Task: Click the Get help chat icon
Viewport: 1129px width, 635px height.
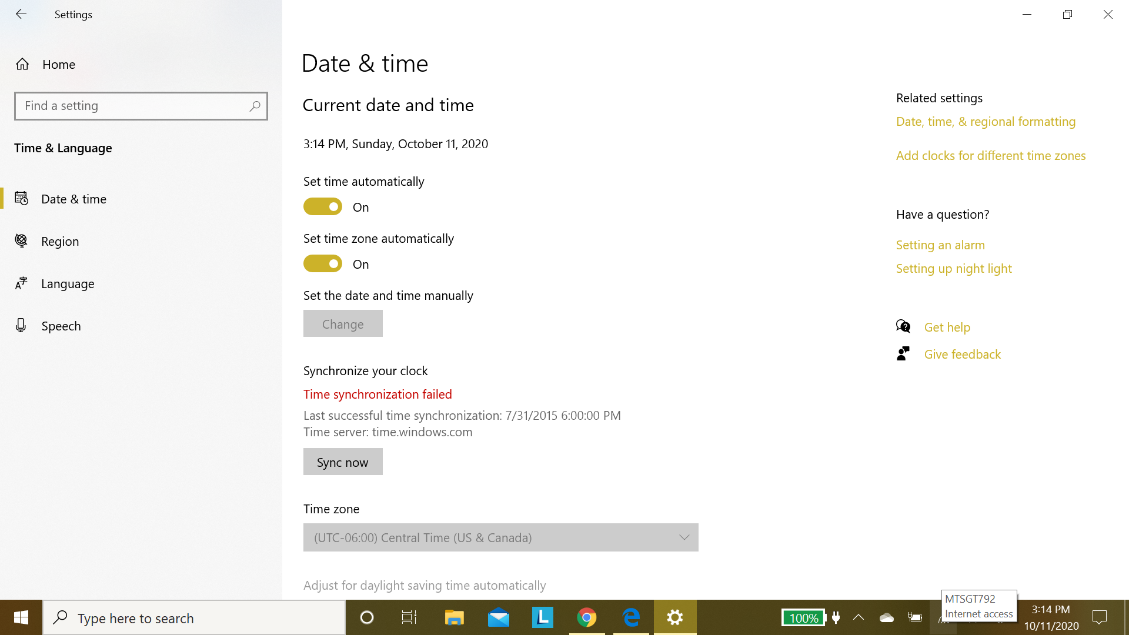Action: pyautogui.click(x=903, y=326)
